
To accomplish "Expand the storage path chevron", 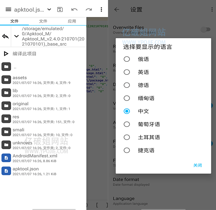I will point(16,36).
